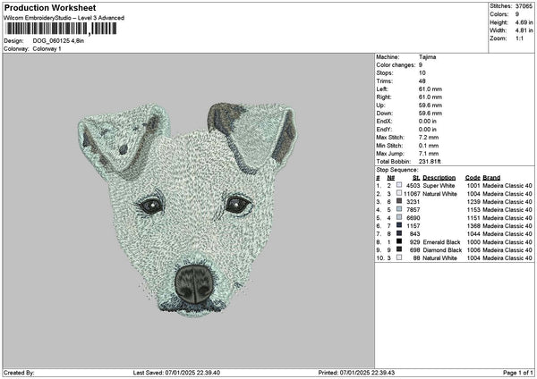Click the color swatch for thread code 1239
This screenshot has width=537, height=379.
tap(399, 201)
